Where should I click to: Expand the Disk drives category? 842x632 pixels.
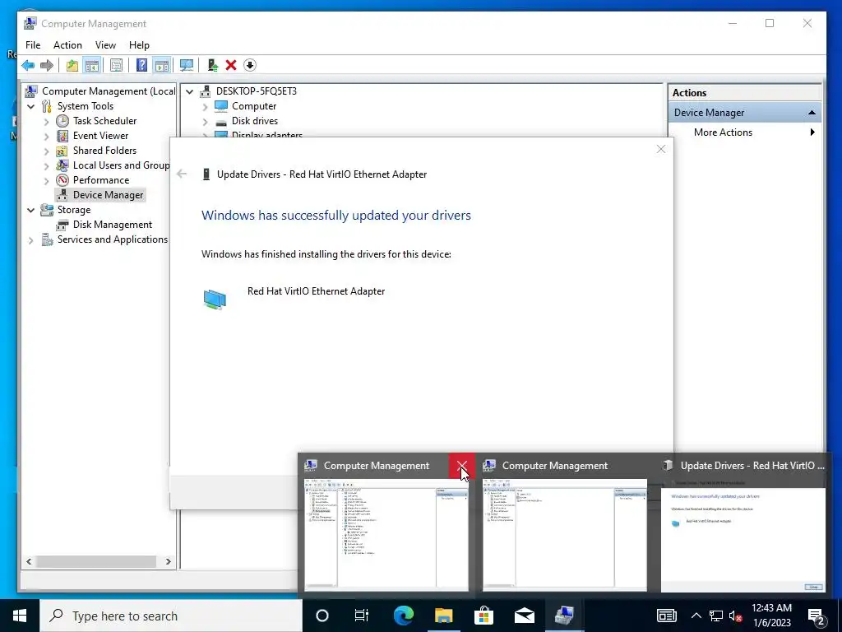click(x=205, y=122)
